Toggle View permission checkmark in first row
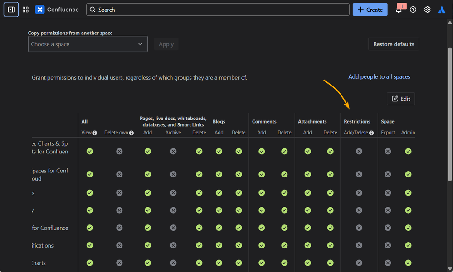Screen dimensions: 453x272 (x=90, y=151)
